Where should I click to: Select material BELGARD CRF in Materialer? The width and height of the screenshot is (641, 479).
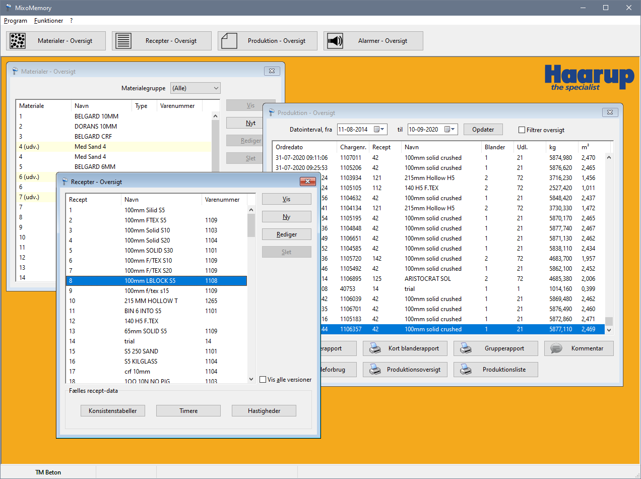coord(114,137)
